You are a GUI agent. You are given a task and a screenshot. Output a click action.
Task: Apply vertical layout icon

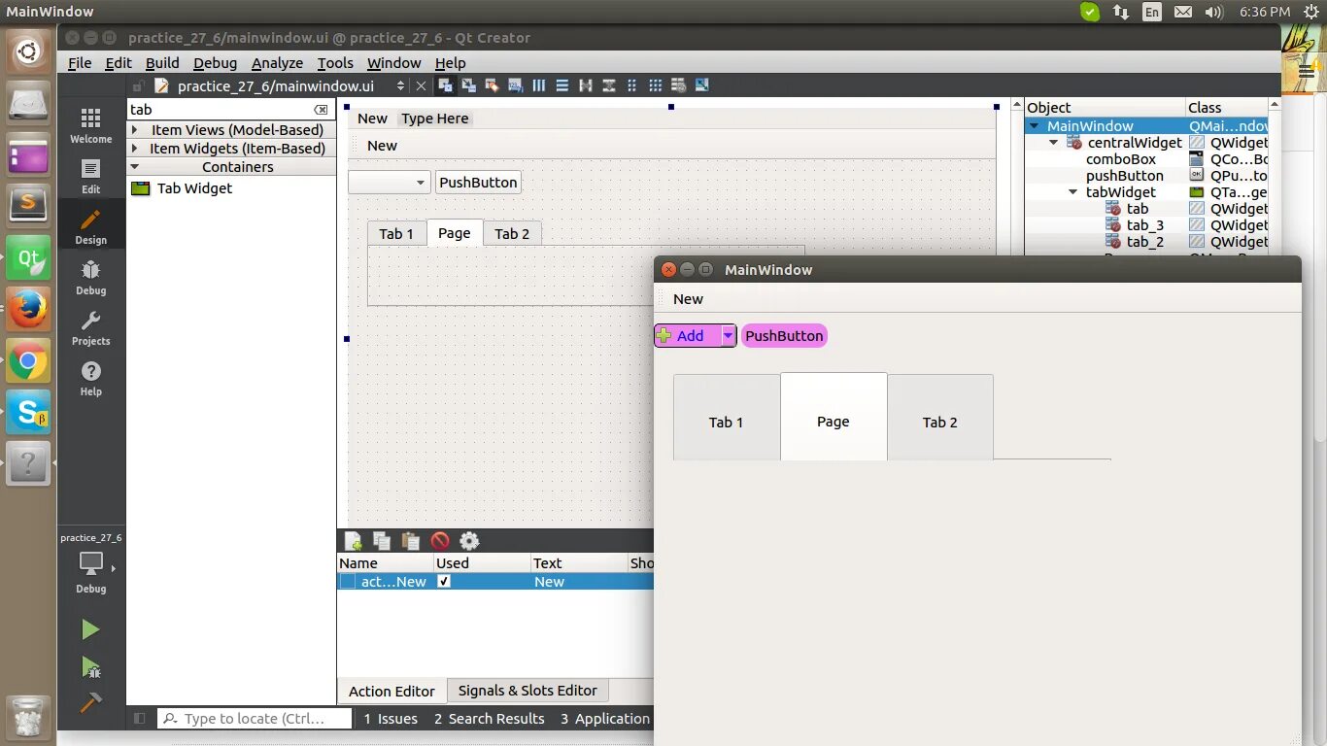pyautogui.click(x=561, y=85)
